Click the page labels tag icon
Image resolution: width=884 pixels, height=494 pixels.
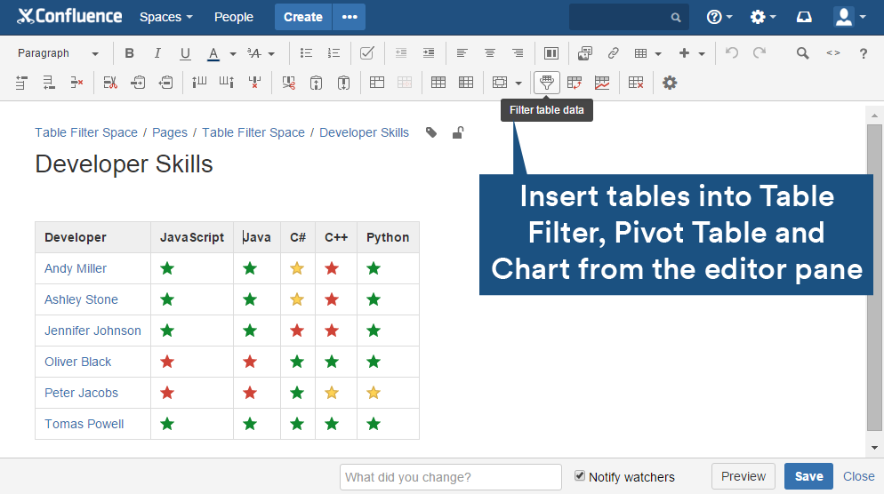click(x=431, y=133)
